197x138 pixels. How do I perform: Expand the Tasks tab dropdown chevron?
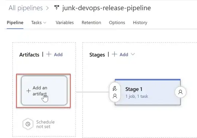[x=45, y=23]
